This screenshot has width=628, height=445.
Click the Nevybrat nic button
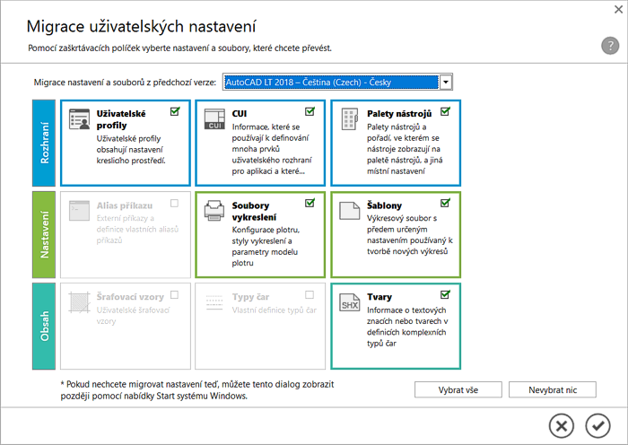(552, 389)
